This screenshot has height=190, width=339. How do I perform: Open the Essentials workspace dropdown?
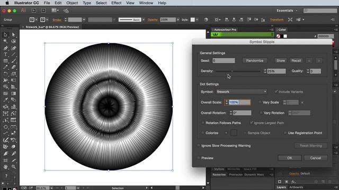[x=287, y=11]
